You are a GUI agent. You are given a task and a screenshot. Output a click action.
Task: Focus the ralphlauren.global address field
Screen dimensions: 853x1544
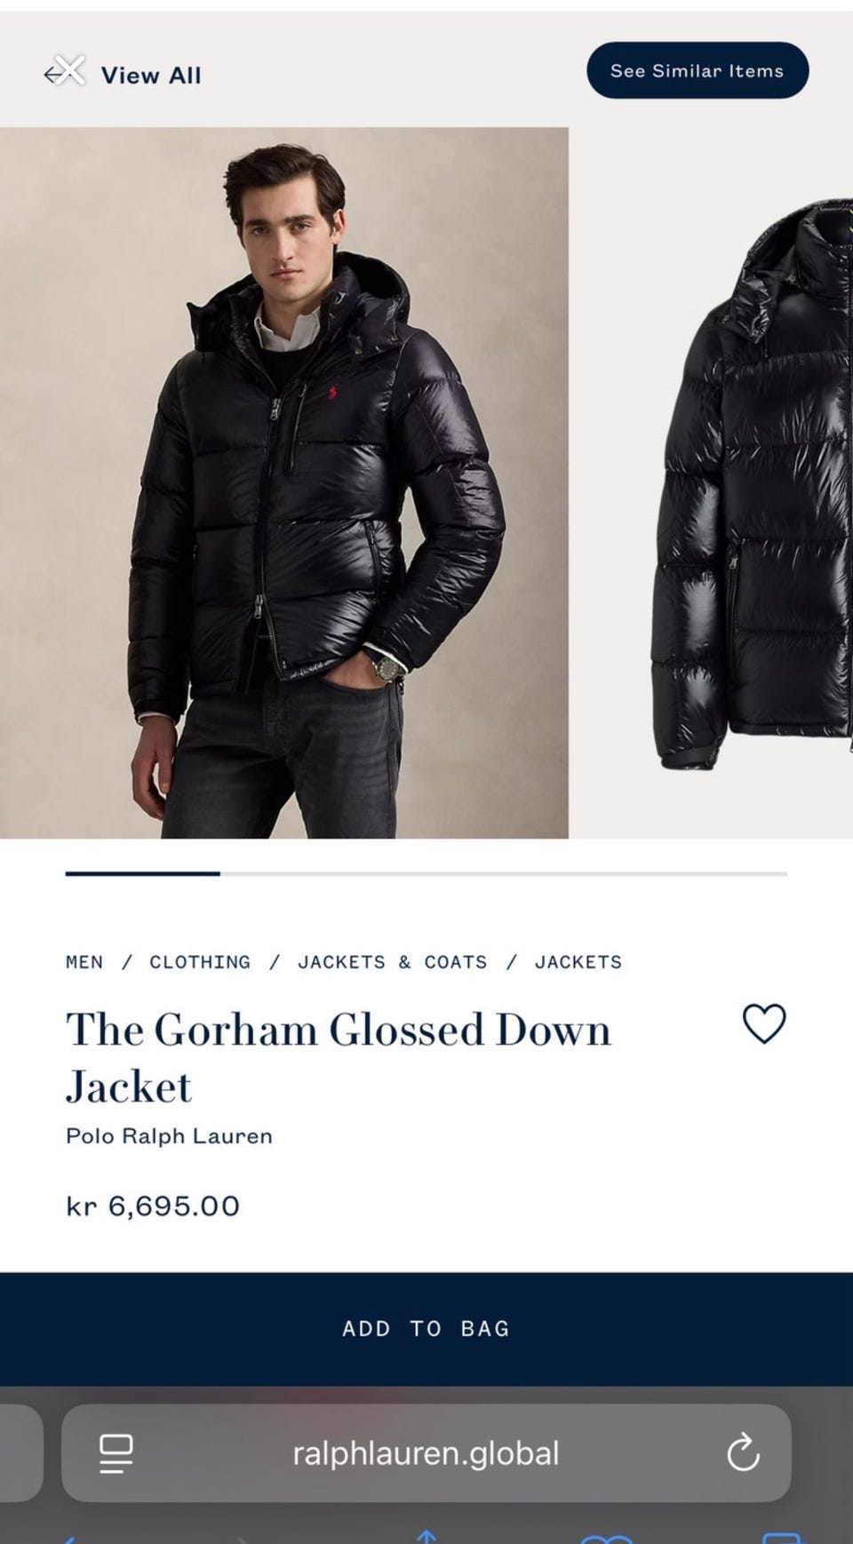click(426, 1453)
